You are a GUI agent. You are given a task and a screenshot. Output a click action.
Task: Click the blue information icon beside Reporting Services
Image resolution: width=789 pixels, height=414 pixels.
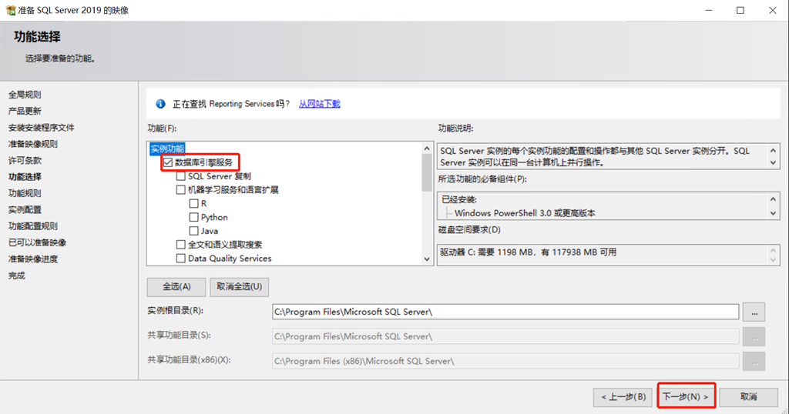(x=160, y=103)
